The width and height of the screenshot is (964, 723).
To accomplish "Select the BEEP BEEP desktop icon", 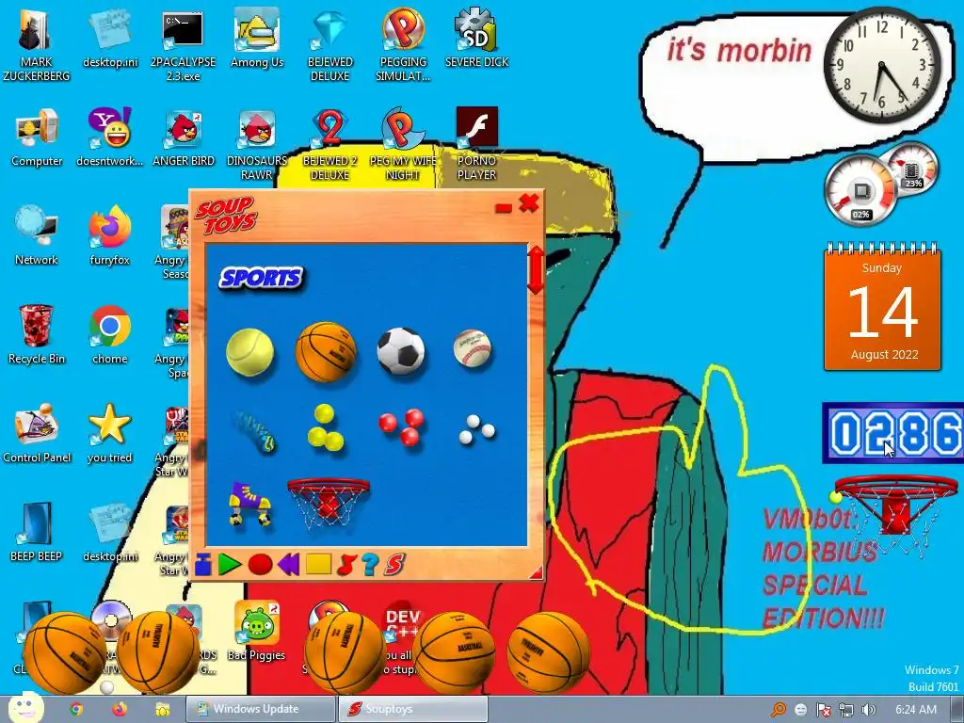I will (x=37, y=533).
